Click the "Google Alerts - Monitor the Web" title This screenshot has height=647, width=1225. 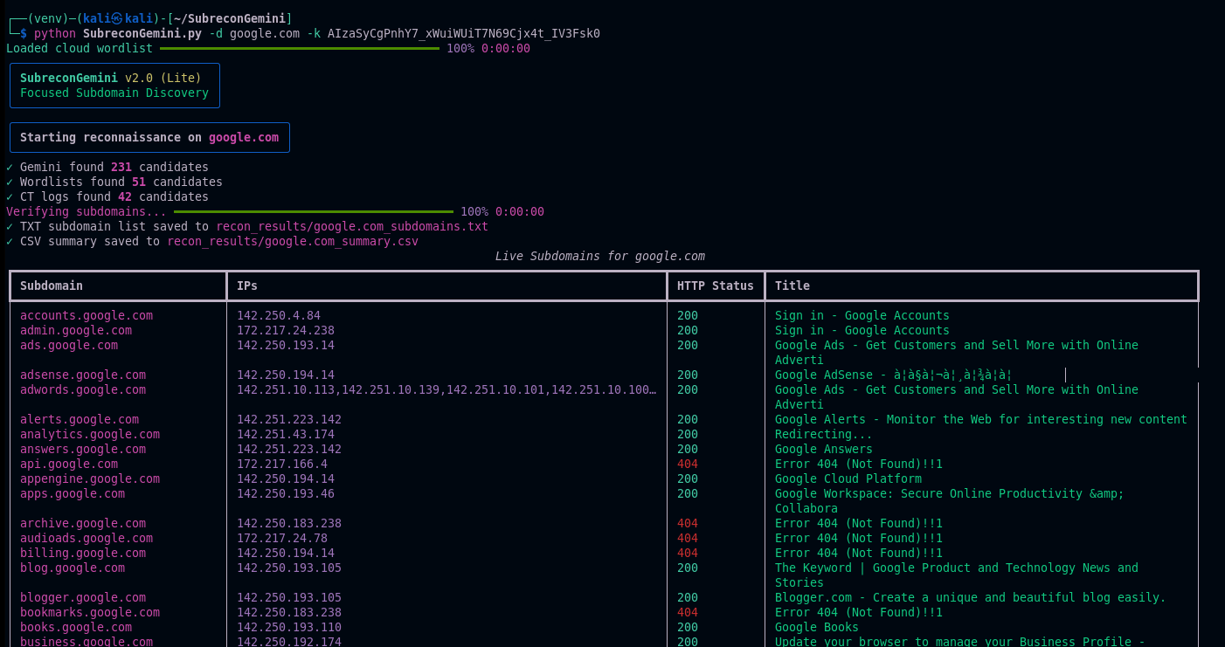[981, 419]
